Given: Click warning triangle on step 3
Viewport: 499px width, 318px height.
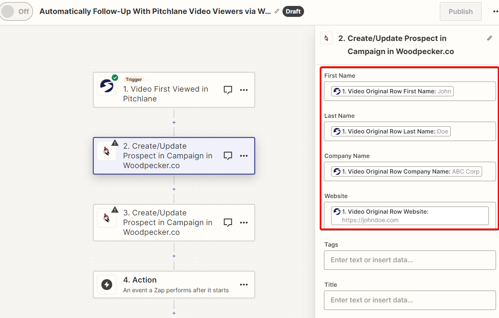Looking at the screenshot, I should [x=115, y=209].
